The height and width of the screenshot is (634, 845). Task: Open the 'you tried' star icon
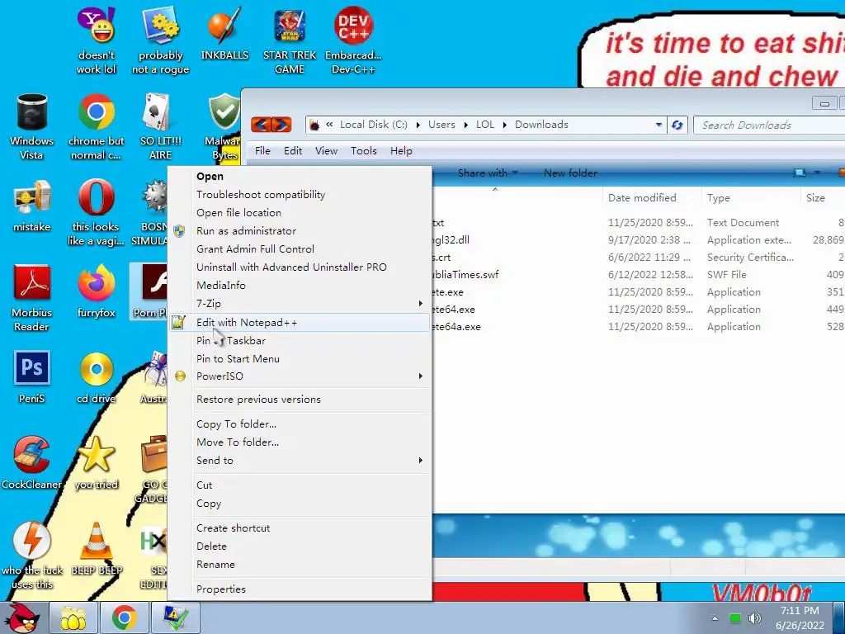click(x=97, y=462)
